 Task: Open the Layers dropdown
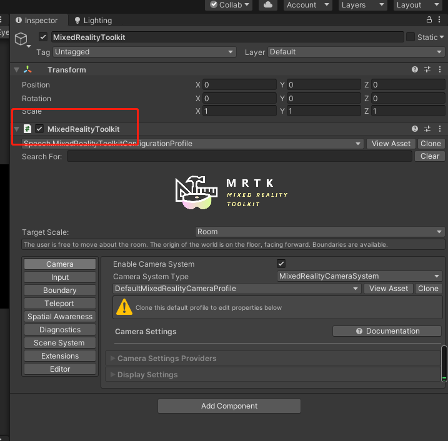(x=362, y=5)
